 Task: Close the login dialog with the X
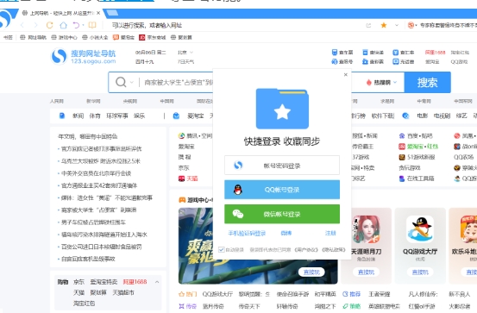coord(346,74)
